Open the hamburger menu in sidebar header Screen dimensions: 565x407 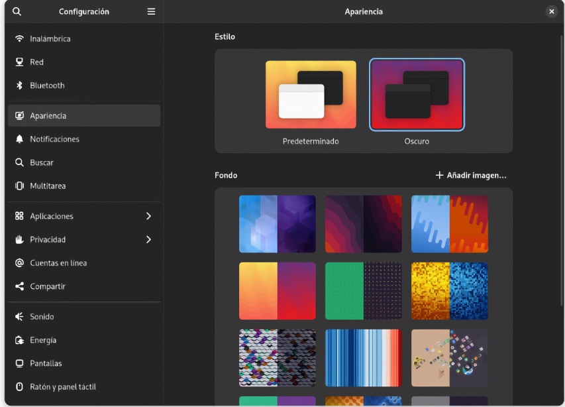click(151, 11)
